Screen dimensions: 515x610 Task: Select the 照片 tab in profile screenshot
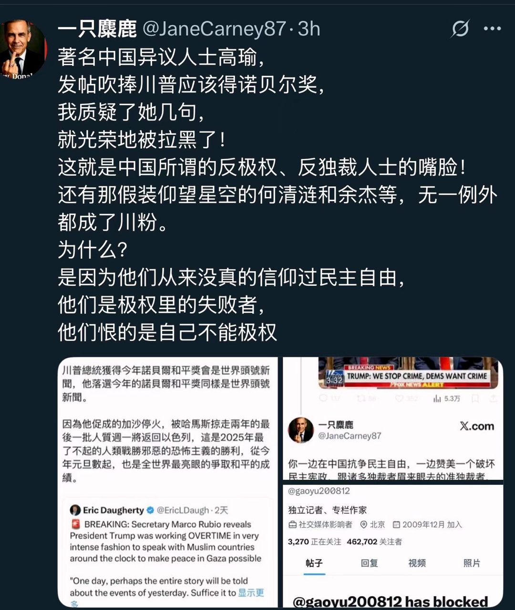click(472, 563)
